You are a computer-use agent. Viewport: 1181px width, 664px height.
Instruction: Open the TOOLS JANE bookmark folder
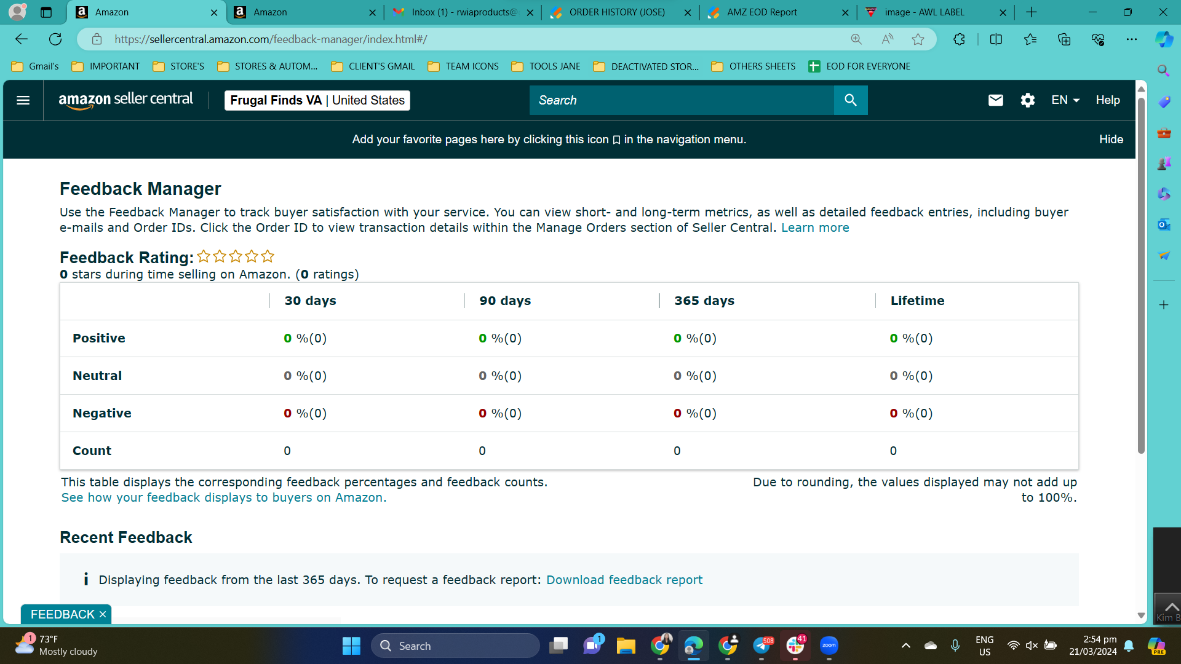(x=546, y=66)
